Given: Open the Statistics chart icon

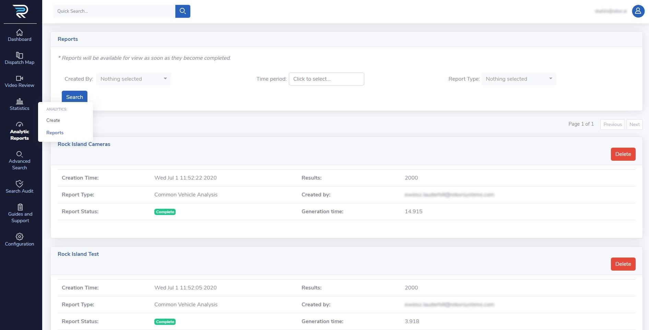Looking at the screenshot, I should [20, 101].
